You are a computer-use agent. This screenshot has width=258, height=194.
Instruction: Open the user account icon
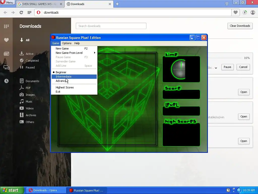253,13
